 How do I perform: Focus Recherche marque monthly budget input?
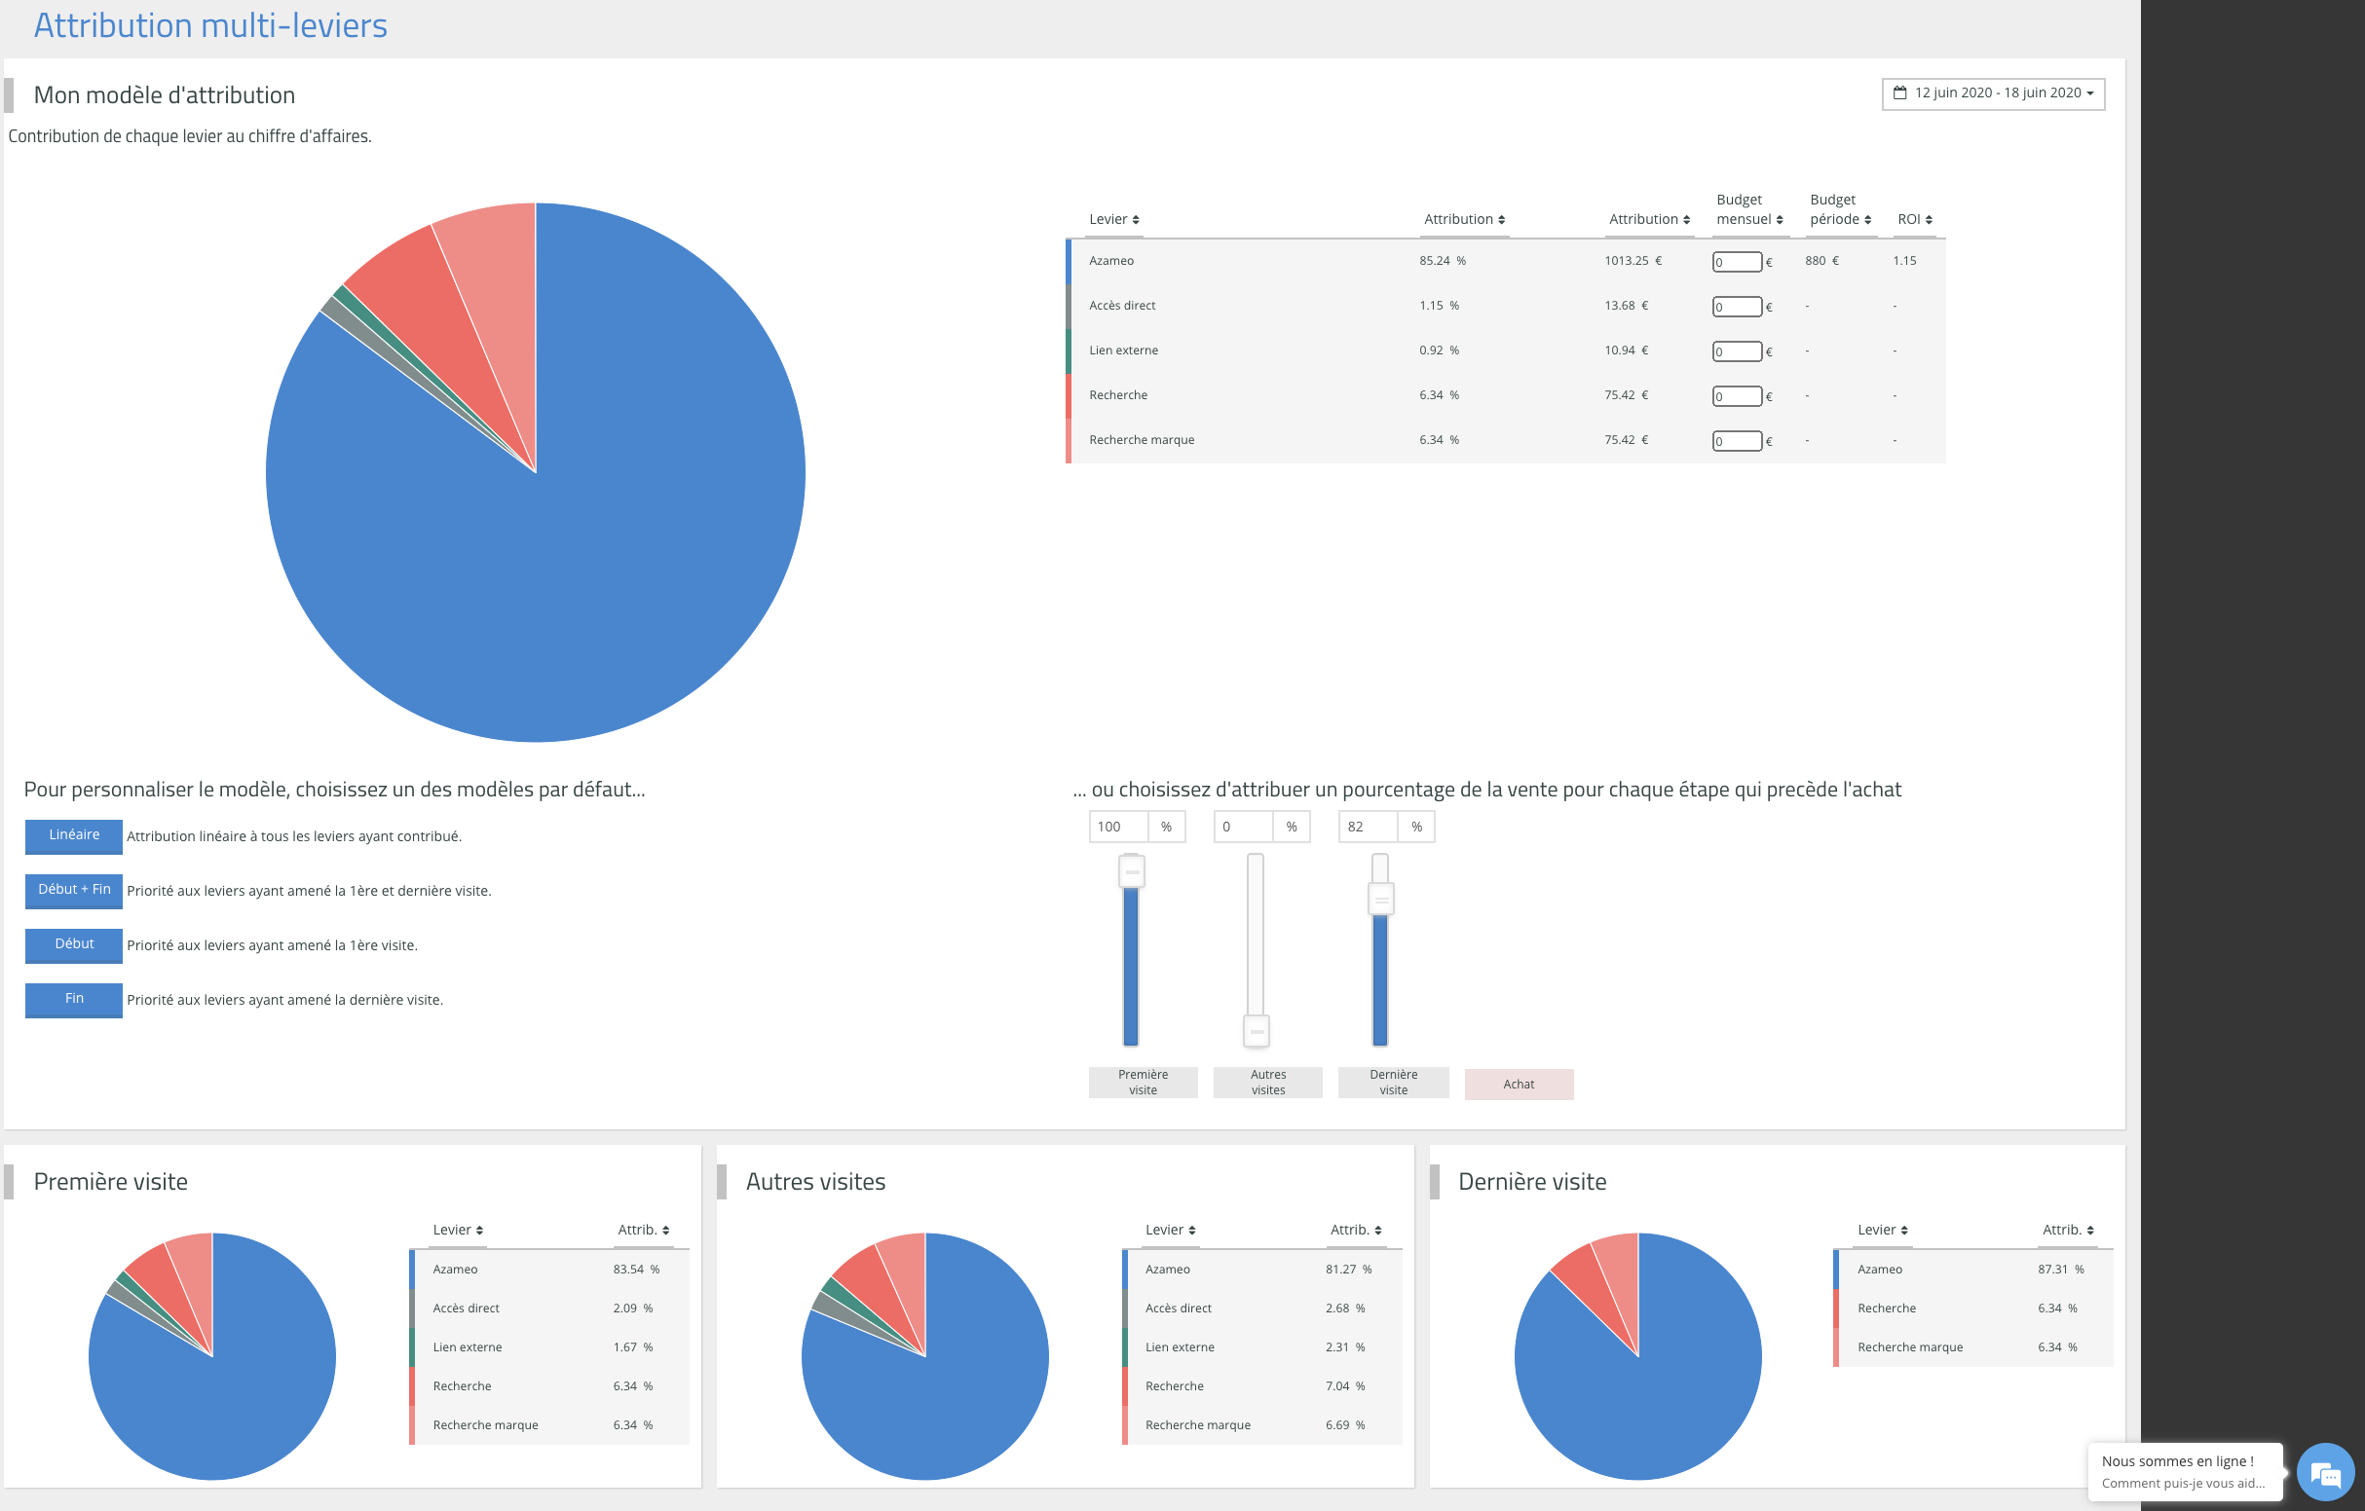click(1737, 442)
